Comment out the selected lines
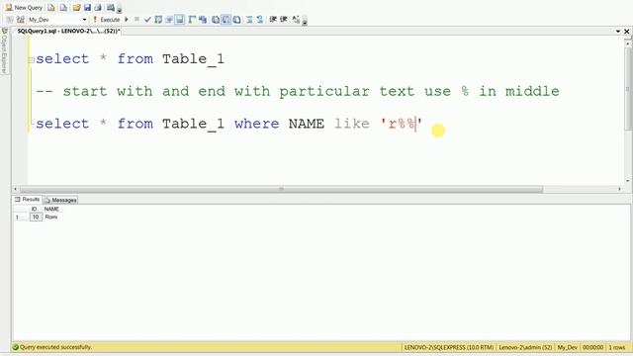This screenshot has width=633, height=356. (x=249, y=20)
